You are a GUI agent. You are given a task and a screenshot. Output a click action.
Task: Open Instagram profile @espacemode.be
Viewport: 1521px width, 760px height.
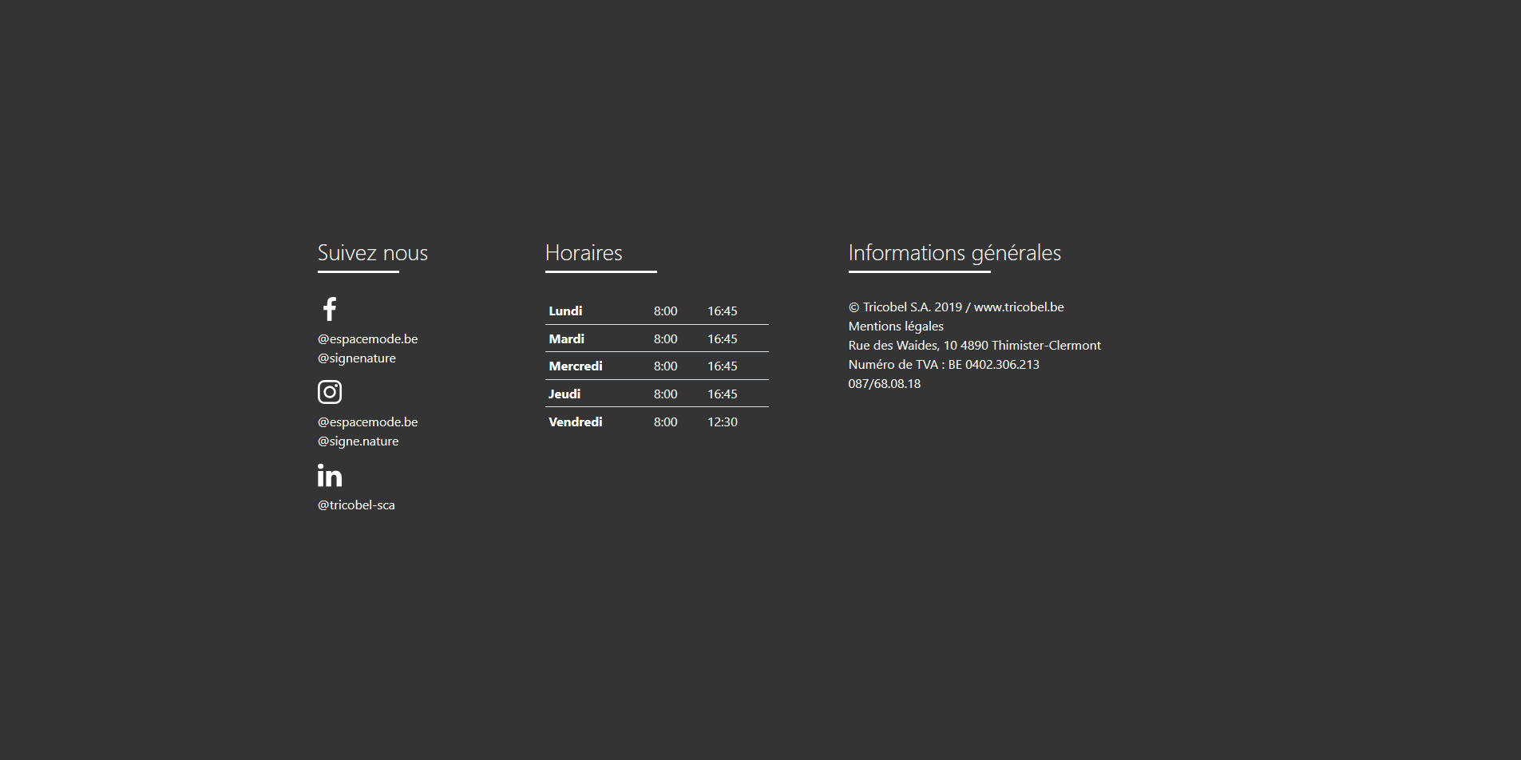coord(367,422)
